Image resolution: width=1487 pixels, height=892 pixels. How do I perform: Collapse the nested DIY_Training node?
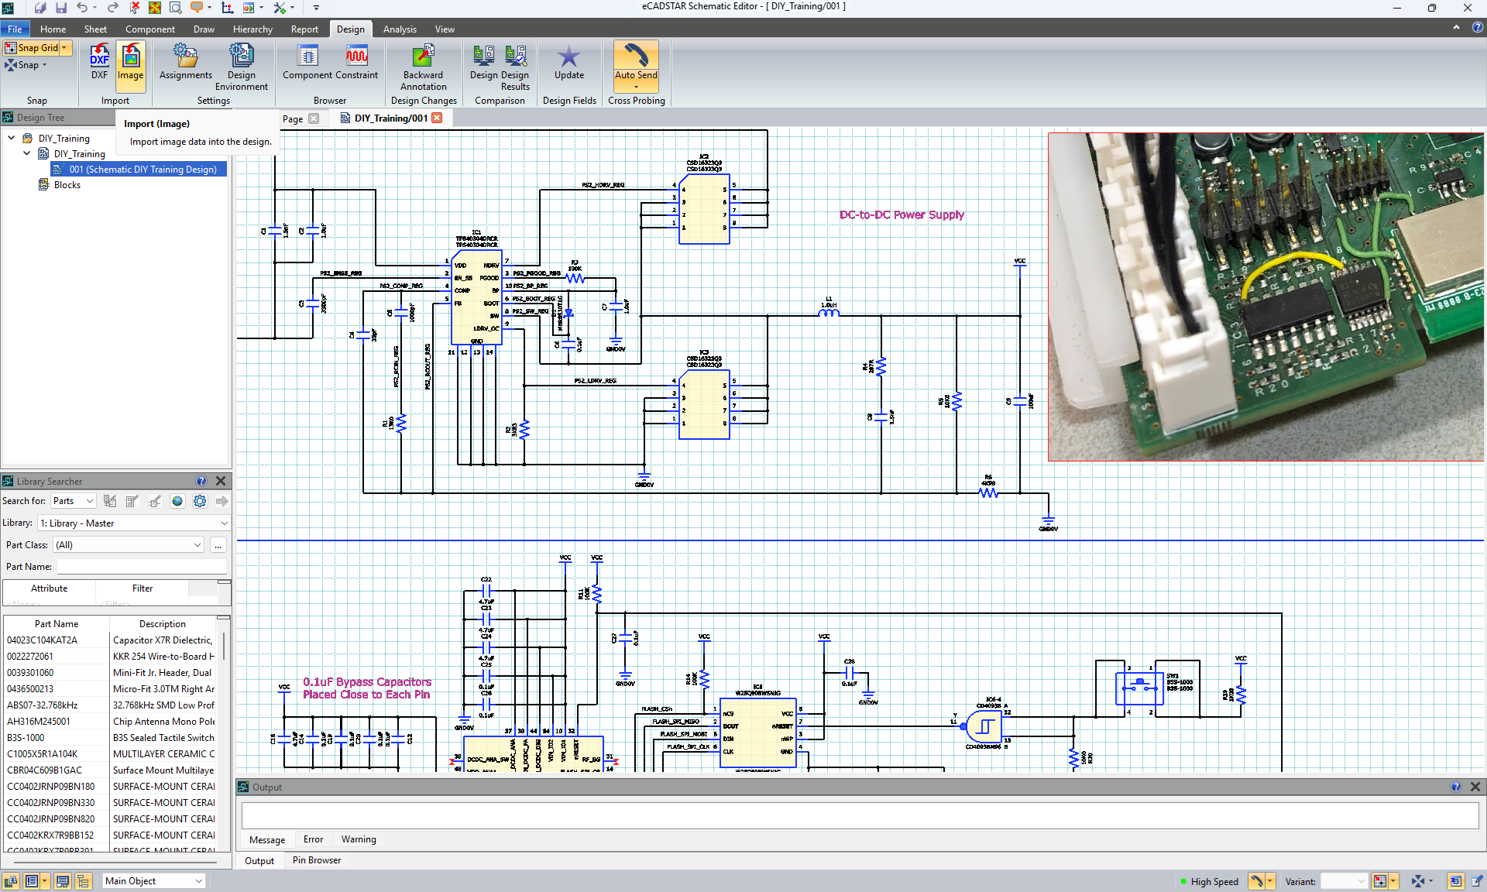point(27,153)
